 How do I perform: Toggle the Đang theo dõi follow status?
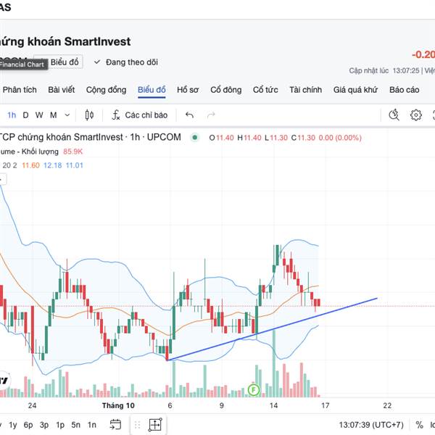pos(126,62)
